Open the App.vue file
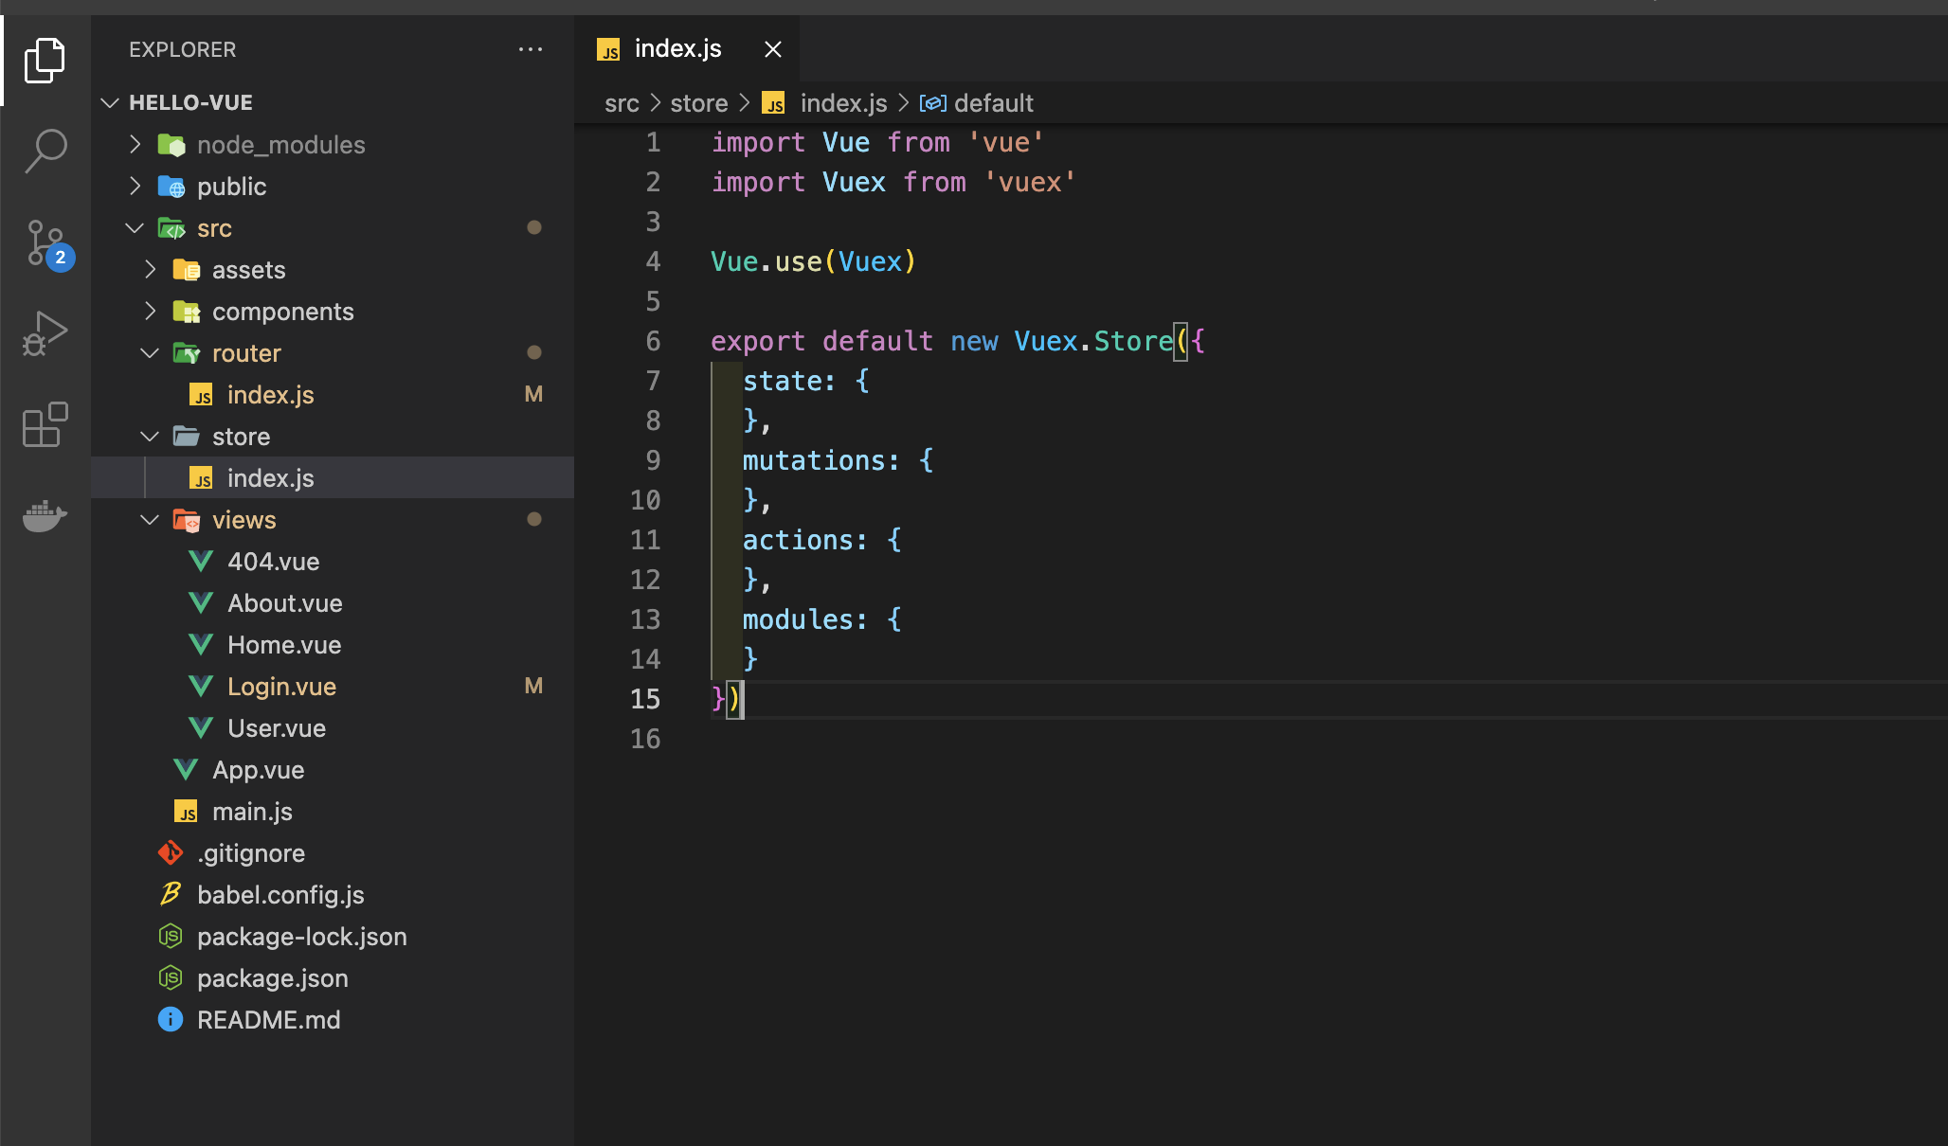Viewport: 1948px width, 1146px height. (x=333, y=769)
